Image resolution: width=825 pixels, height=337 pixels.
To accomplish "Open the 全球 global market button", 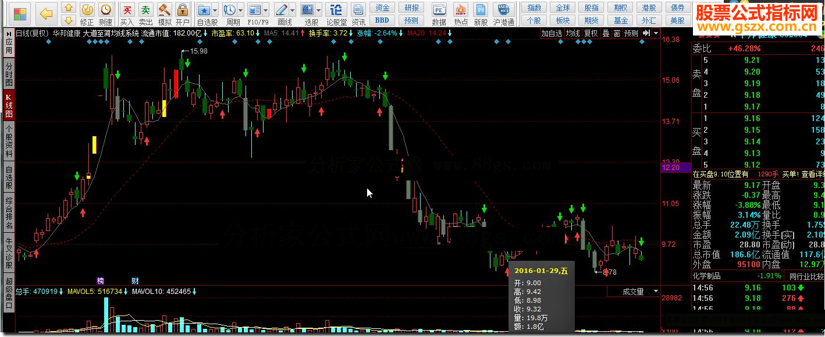I will (x=563, y=8).
